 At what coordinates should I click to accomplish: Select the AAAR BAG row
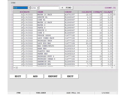pyautogui.click(x=63, y=49)
